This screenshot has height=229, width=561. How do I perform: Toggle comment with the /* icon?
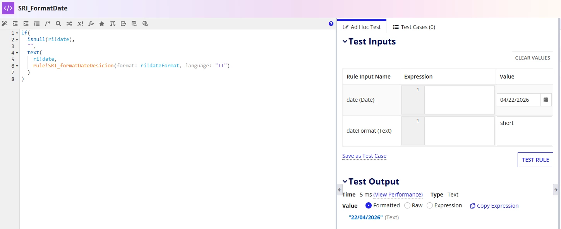[48, 24]
